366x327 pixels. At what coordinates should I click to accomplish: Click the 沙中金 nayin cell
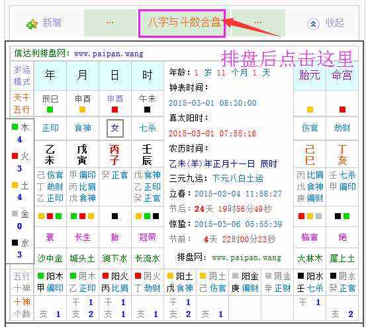[50, 258]
